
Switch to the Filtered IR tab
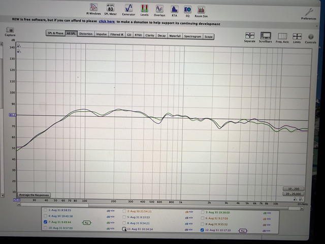pos(117,35)
